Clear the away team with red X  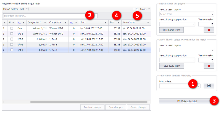tap(209, 66)
